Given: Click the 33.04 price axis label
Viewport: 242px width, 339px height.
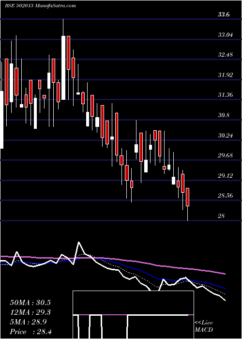Looking at the screenshot, I should pyautogui.click(x=226, y=35).
